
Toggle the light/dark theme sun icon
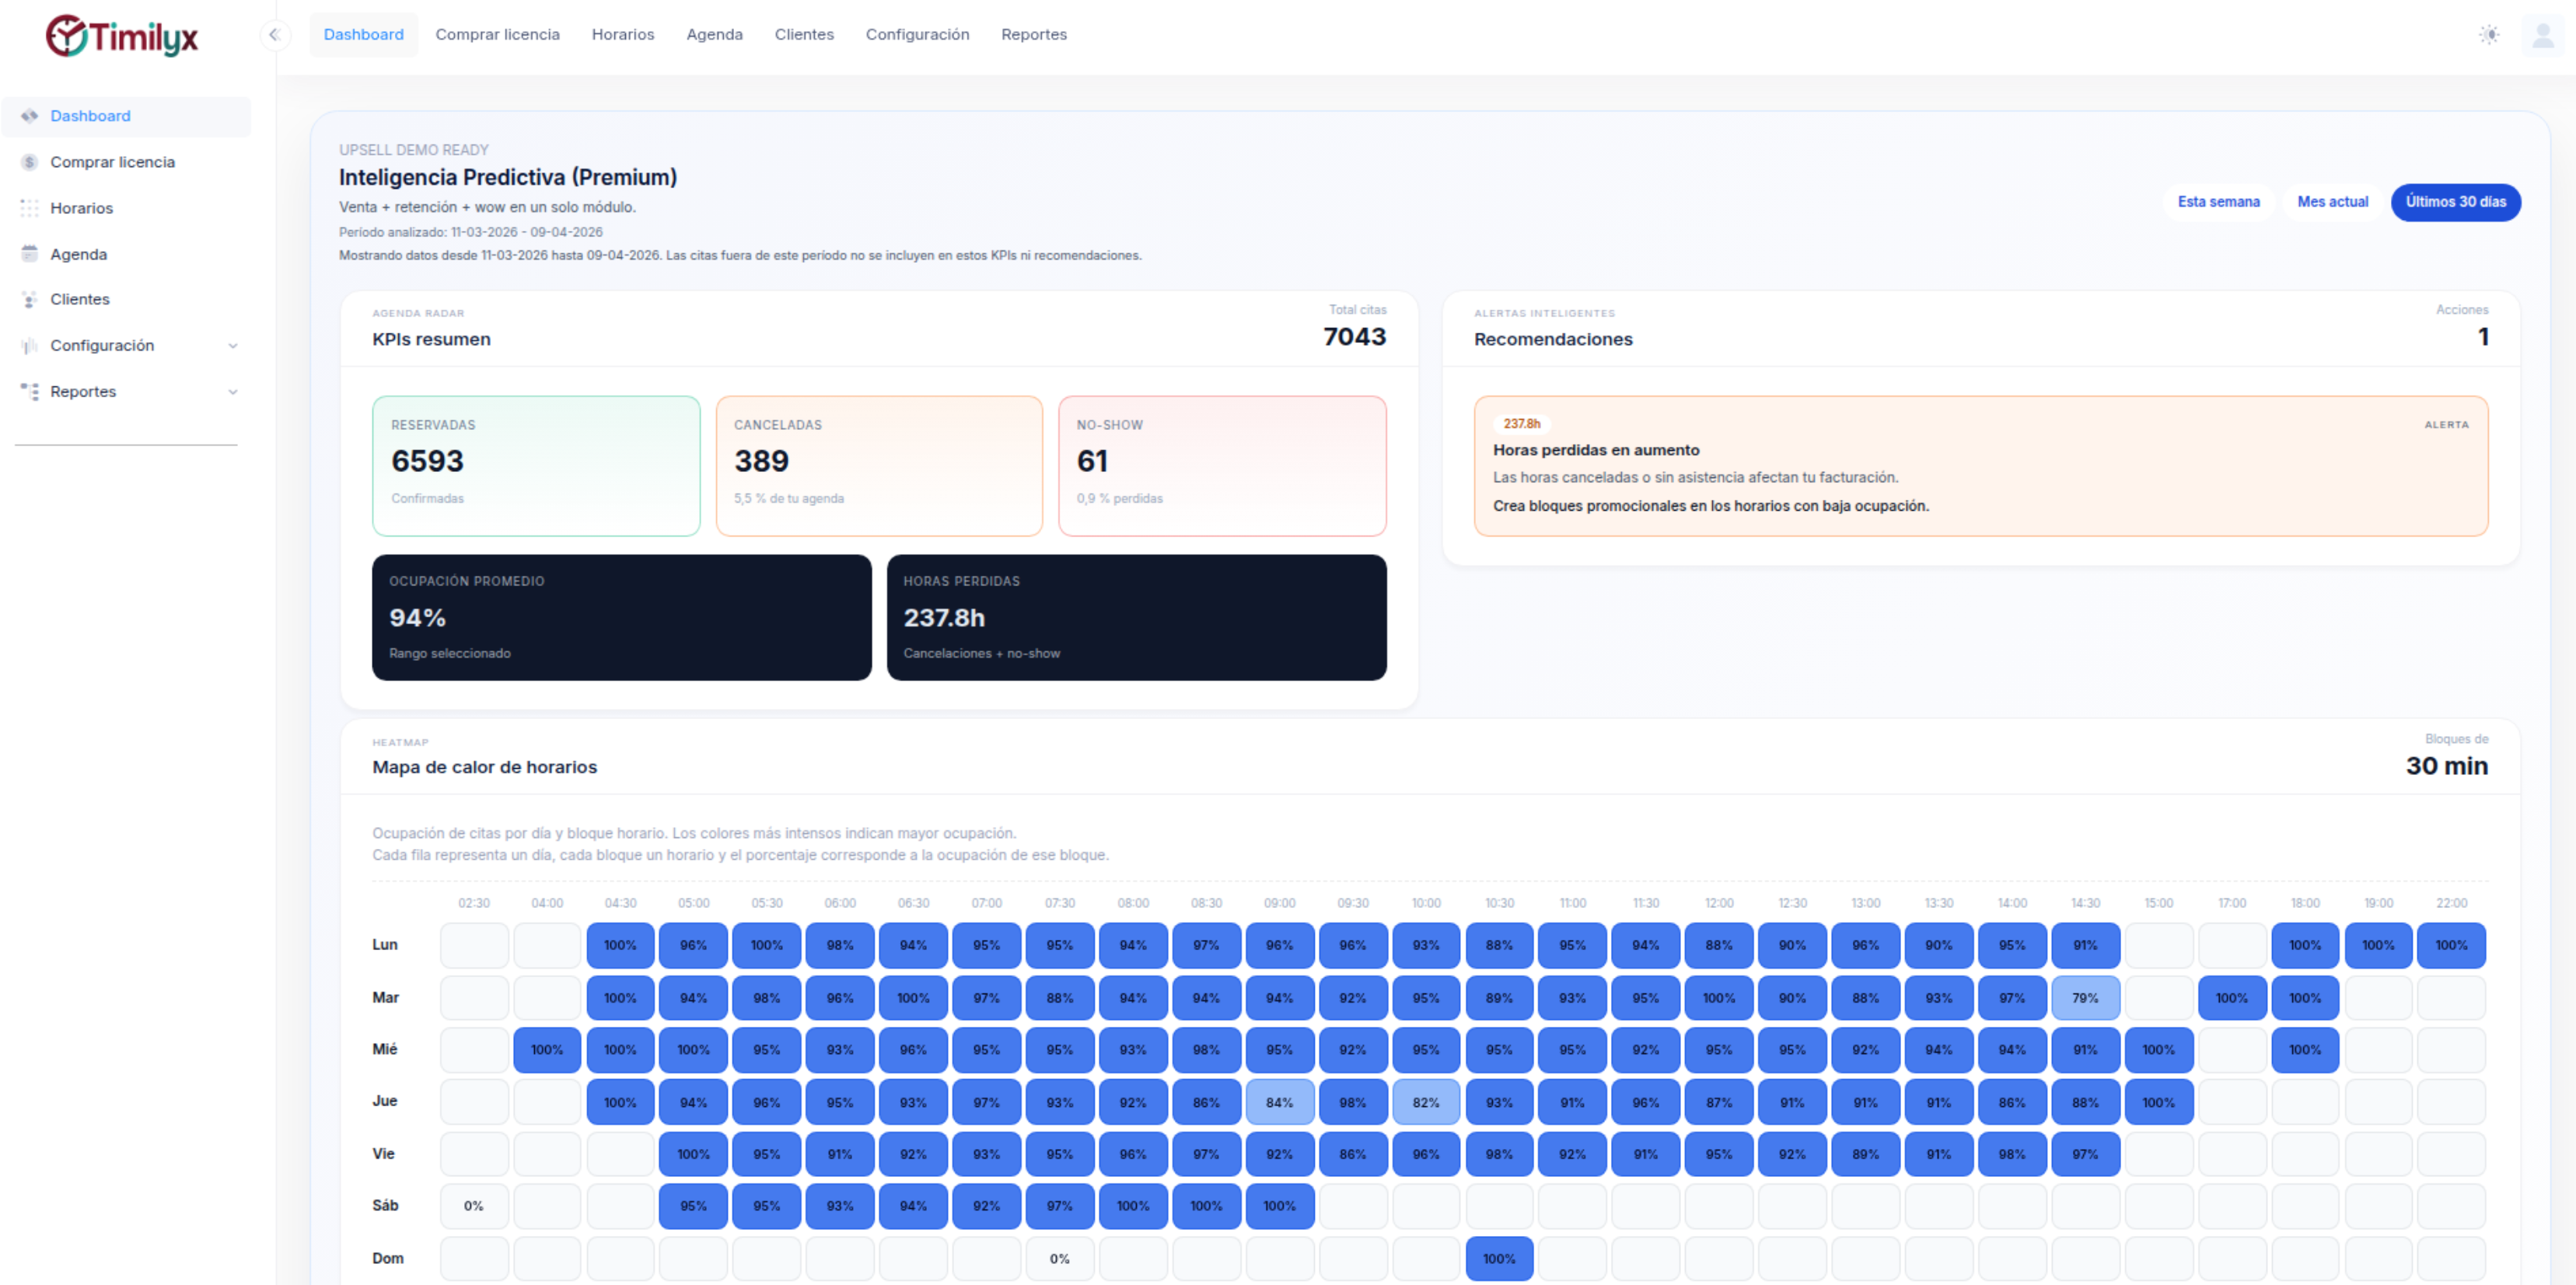2489,35
